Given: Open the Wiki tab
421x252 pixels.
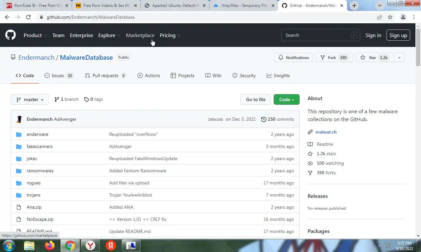Looking at the screenshot, I should pyautogui.click(x=213, y=75).
